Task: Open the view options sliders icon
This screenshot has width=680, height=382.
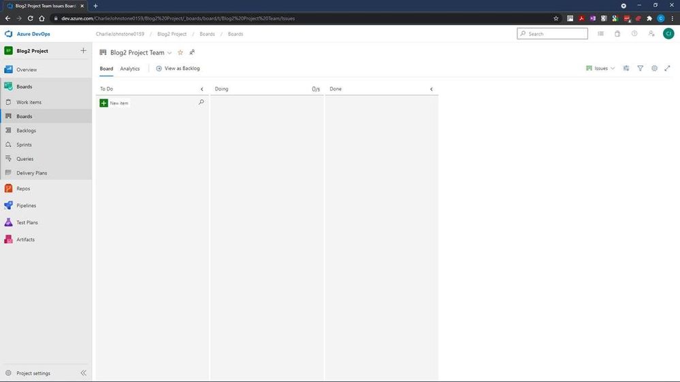Action: [626, 69]
